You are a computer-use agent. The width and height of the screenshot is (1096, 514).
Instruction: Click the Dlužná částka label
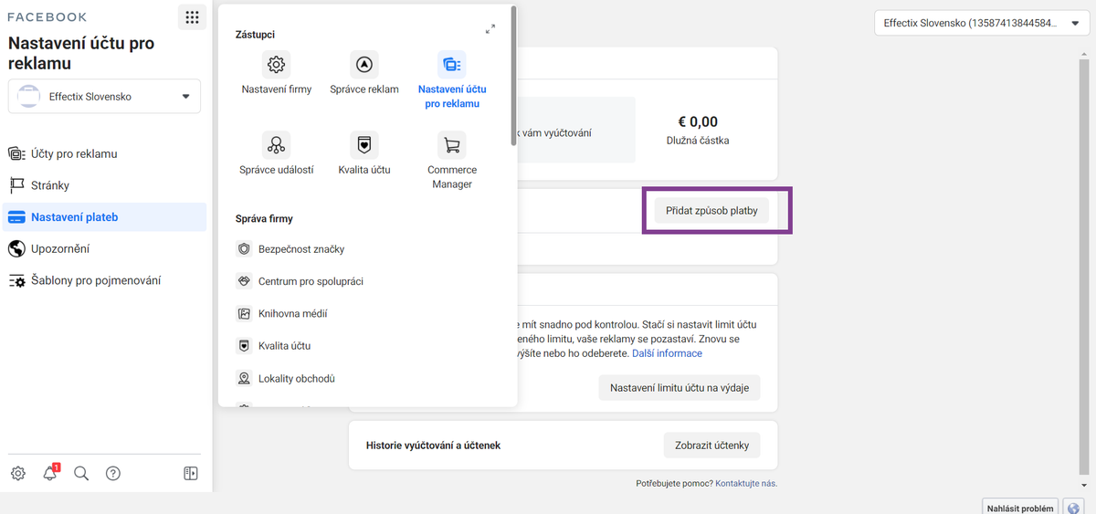pyautogui.click(x=698, y=141)
